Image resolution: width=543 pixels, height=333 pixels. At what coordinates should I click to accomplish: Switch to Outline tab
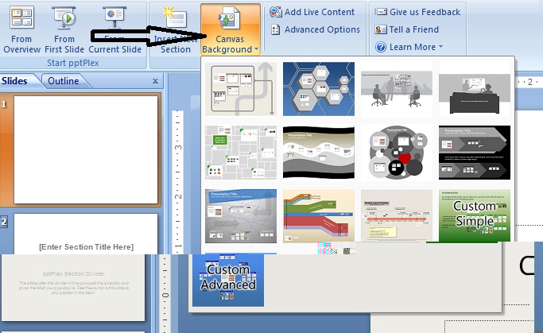pos(64,81)
